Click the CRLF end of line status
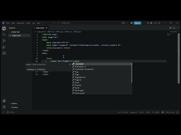The height and width of the screenshot is (135, 181). (x=148, y=112)
